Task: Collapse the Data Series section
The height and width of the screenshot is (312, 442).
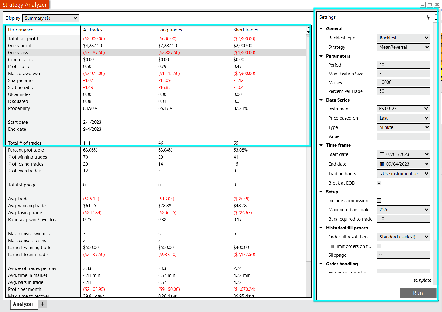Action: pyautogui.click(x=321, y=100)
